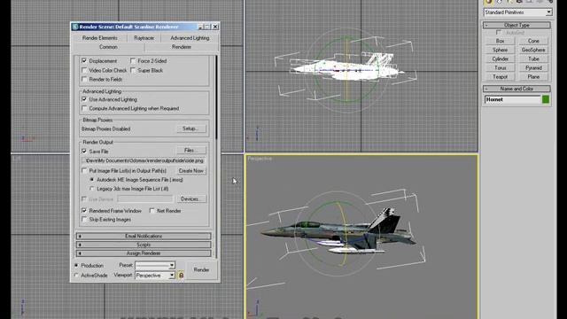Click the Files... button for render output
Screen dimensions: 567x319
coord(191,150)
